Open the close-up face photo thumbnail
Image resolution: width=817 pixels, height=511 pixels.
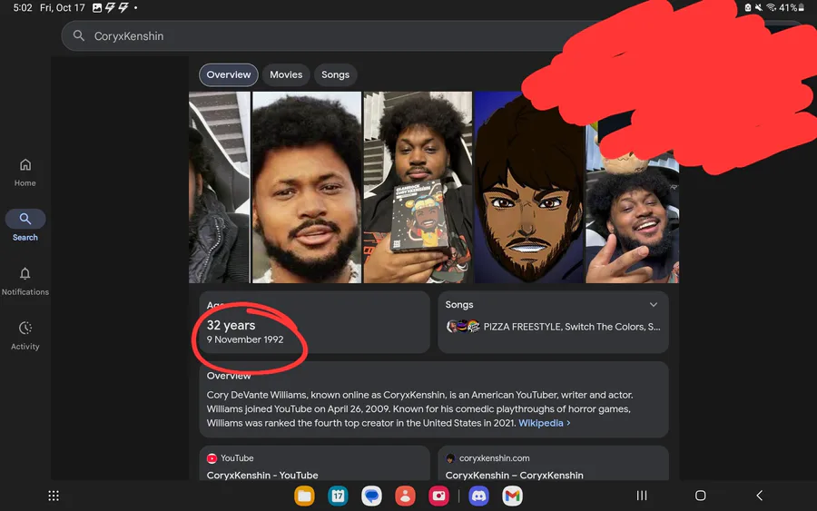[x=307, y=188]
